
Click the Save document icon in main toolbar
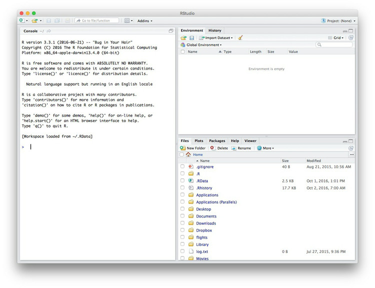click(48, 21)
